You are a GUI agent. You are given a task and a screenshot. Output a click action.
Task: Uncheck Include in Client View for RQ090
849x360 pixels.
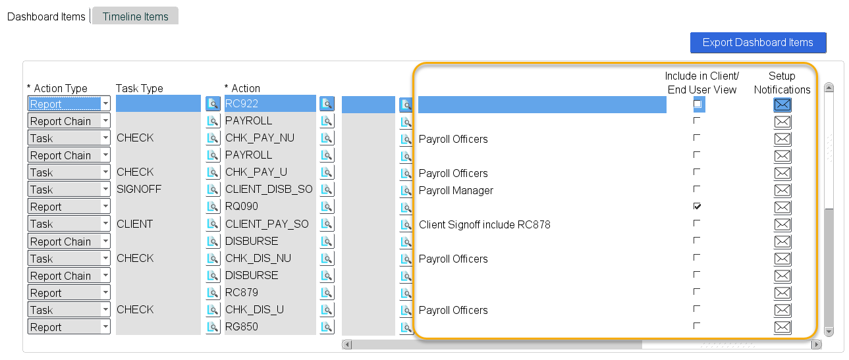click(x=697, y=206)
